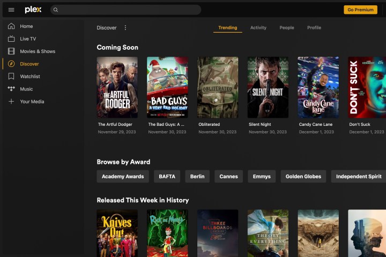Select the Golden Globes award filter
Viewport: 386px width, 257px height.
tap(303, 177)
